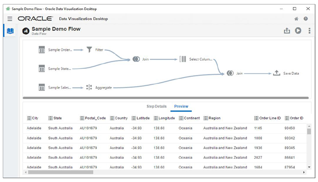Viewport: 318px width, 182px height.
Task: Click the scroll down arrow in preview
Action: coord(309,167)
